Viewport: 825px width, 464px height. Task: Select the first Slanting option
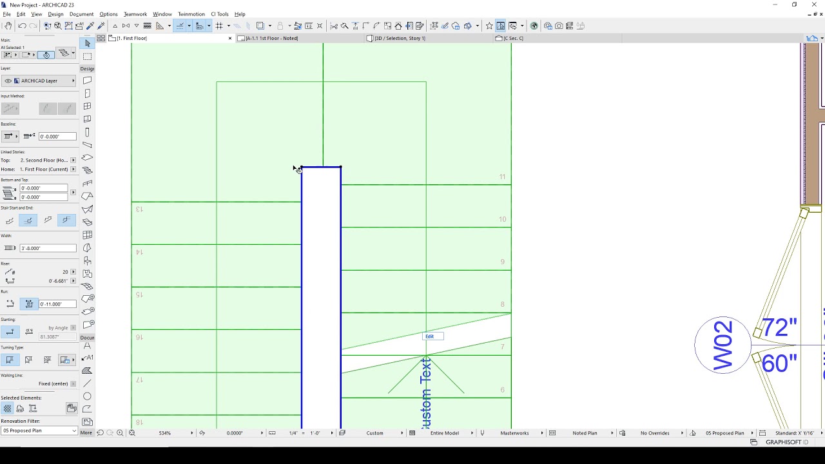click(10, 332)
